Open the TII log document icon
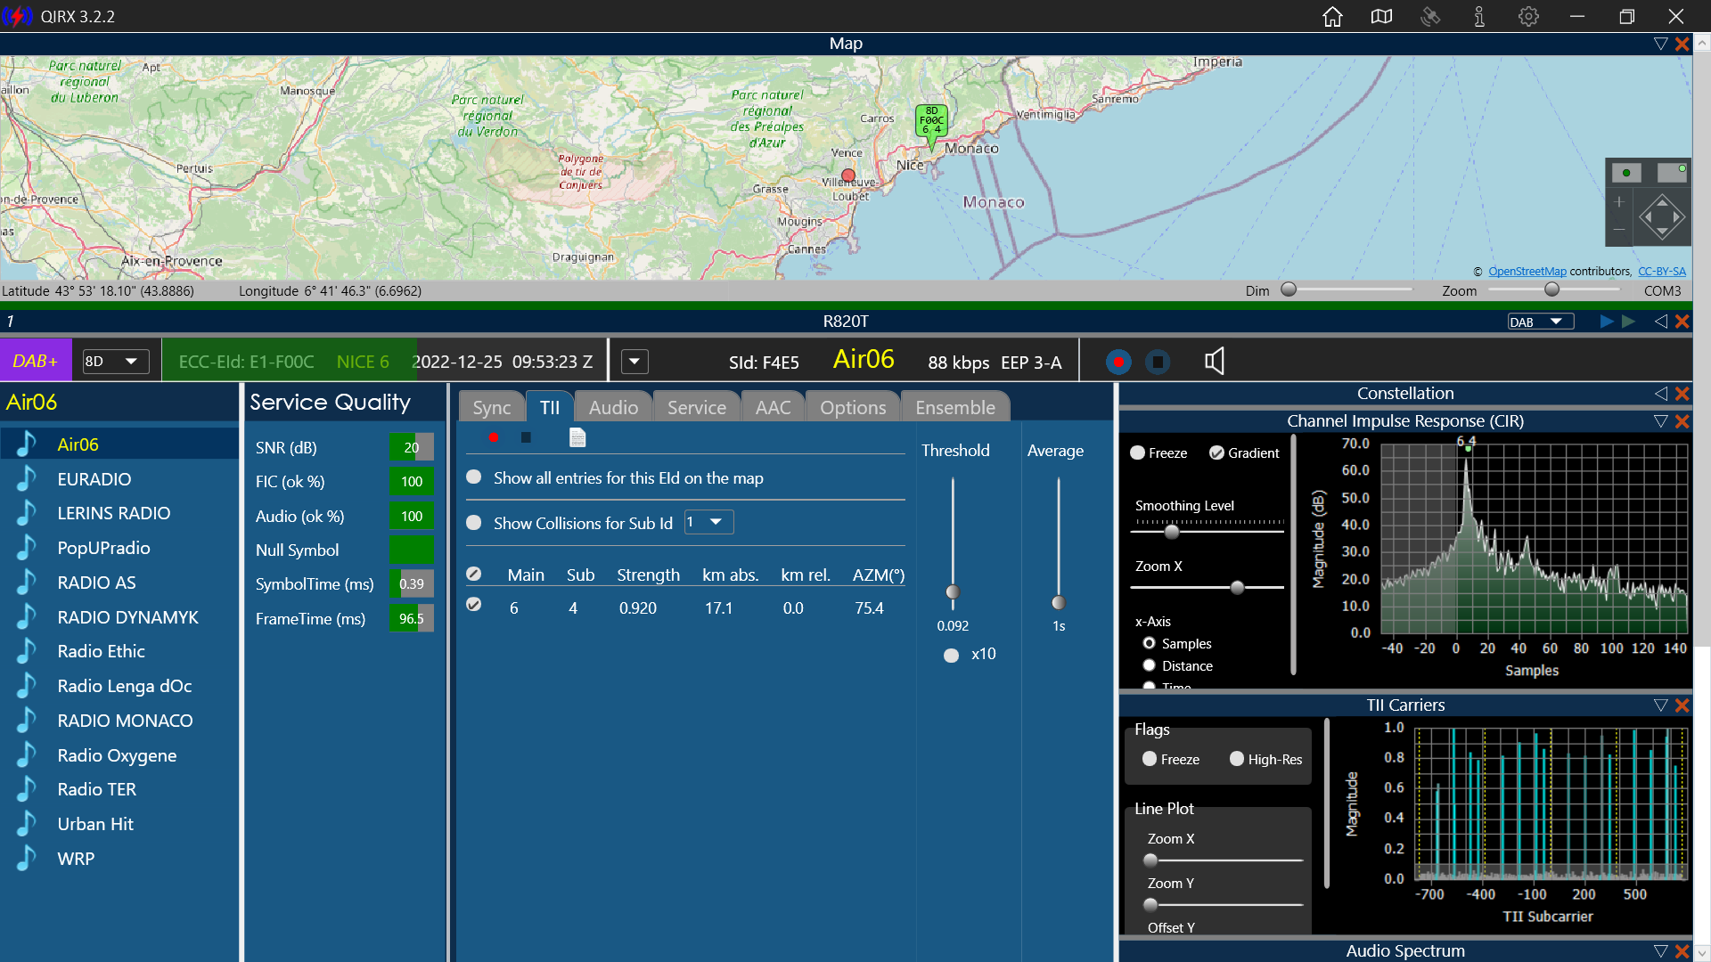This screenshot has width=1711, height=962. (577, 437)
